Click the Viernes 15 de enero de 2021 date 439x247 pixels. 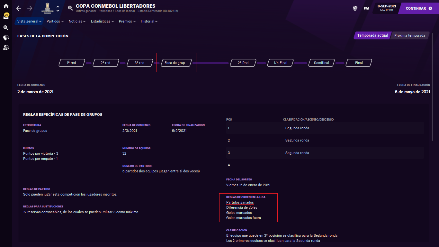[x=248, y=185]
